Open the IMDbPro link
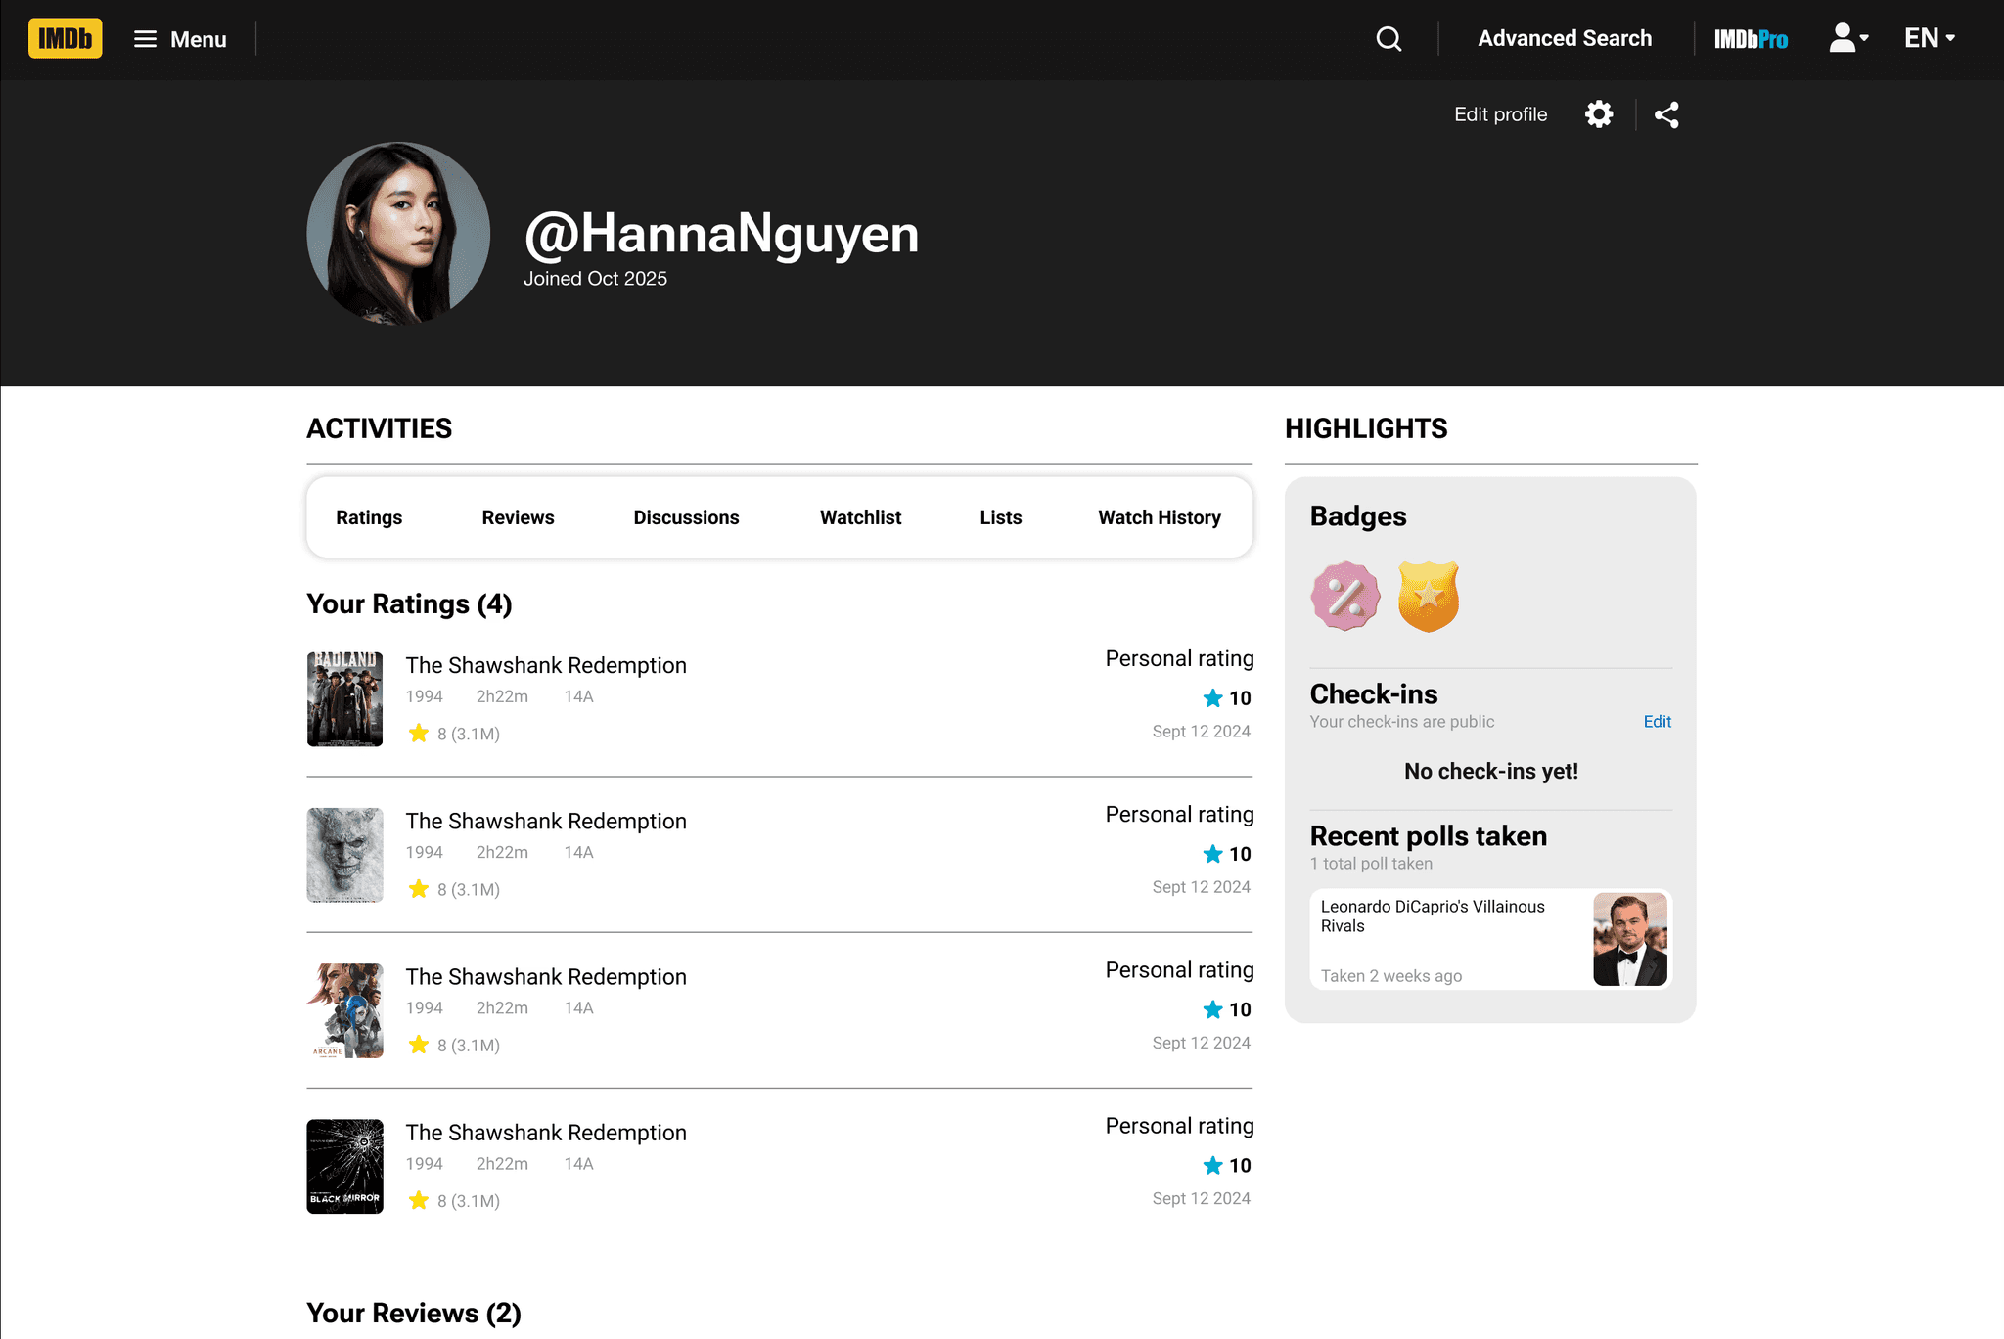 (1751, 39)
